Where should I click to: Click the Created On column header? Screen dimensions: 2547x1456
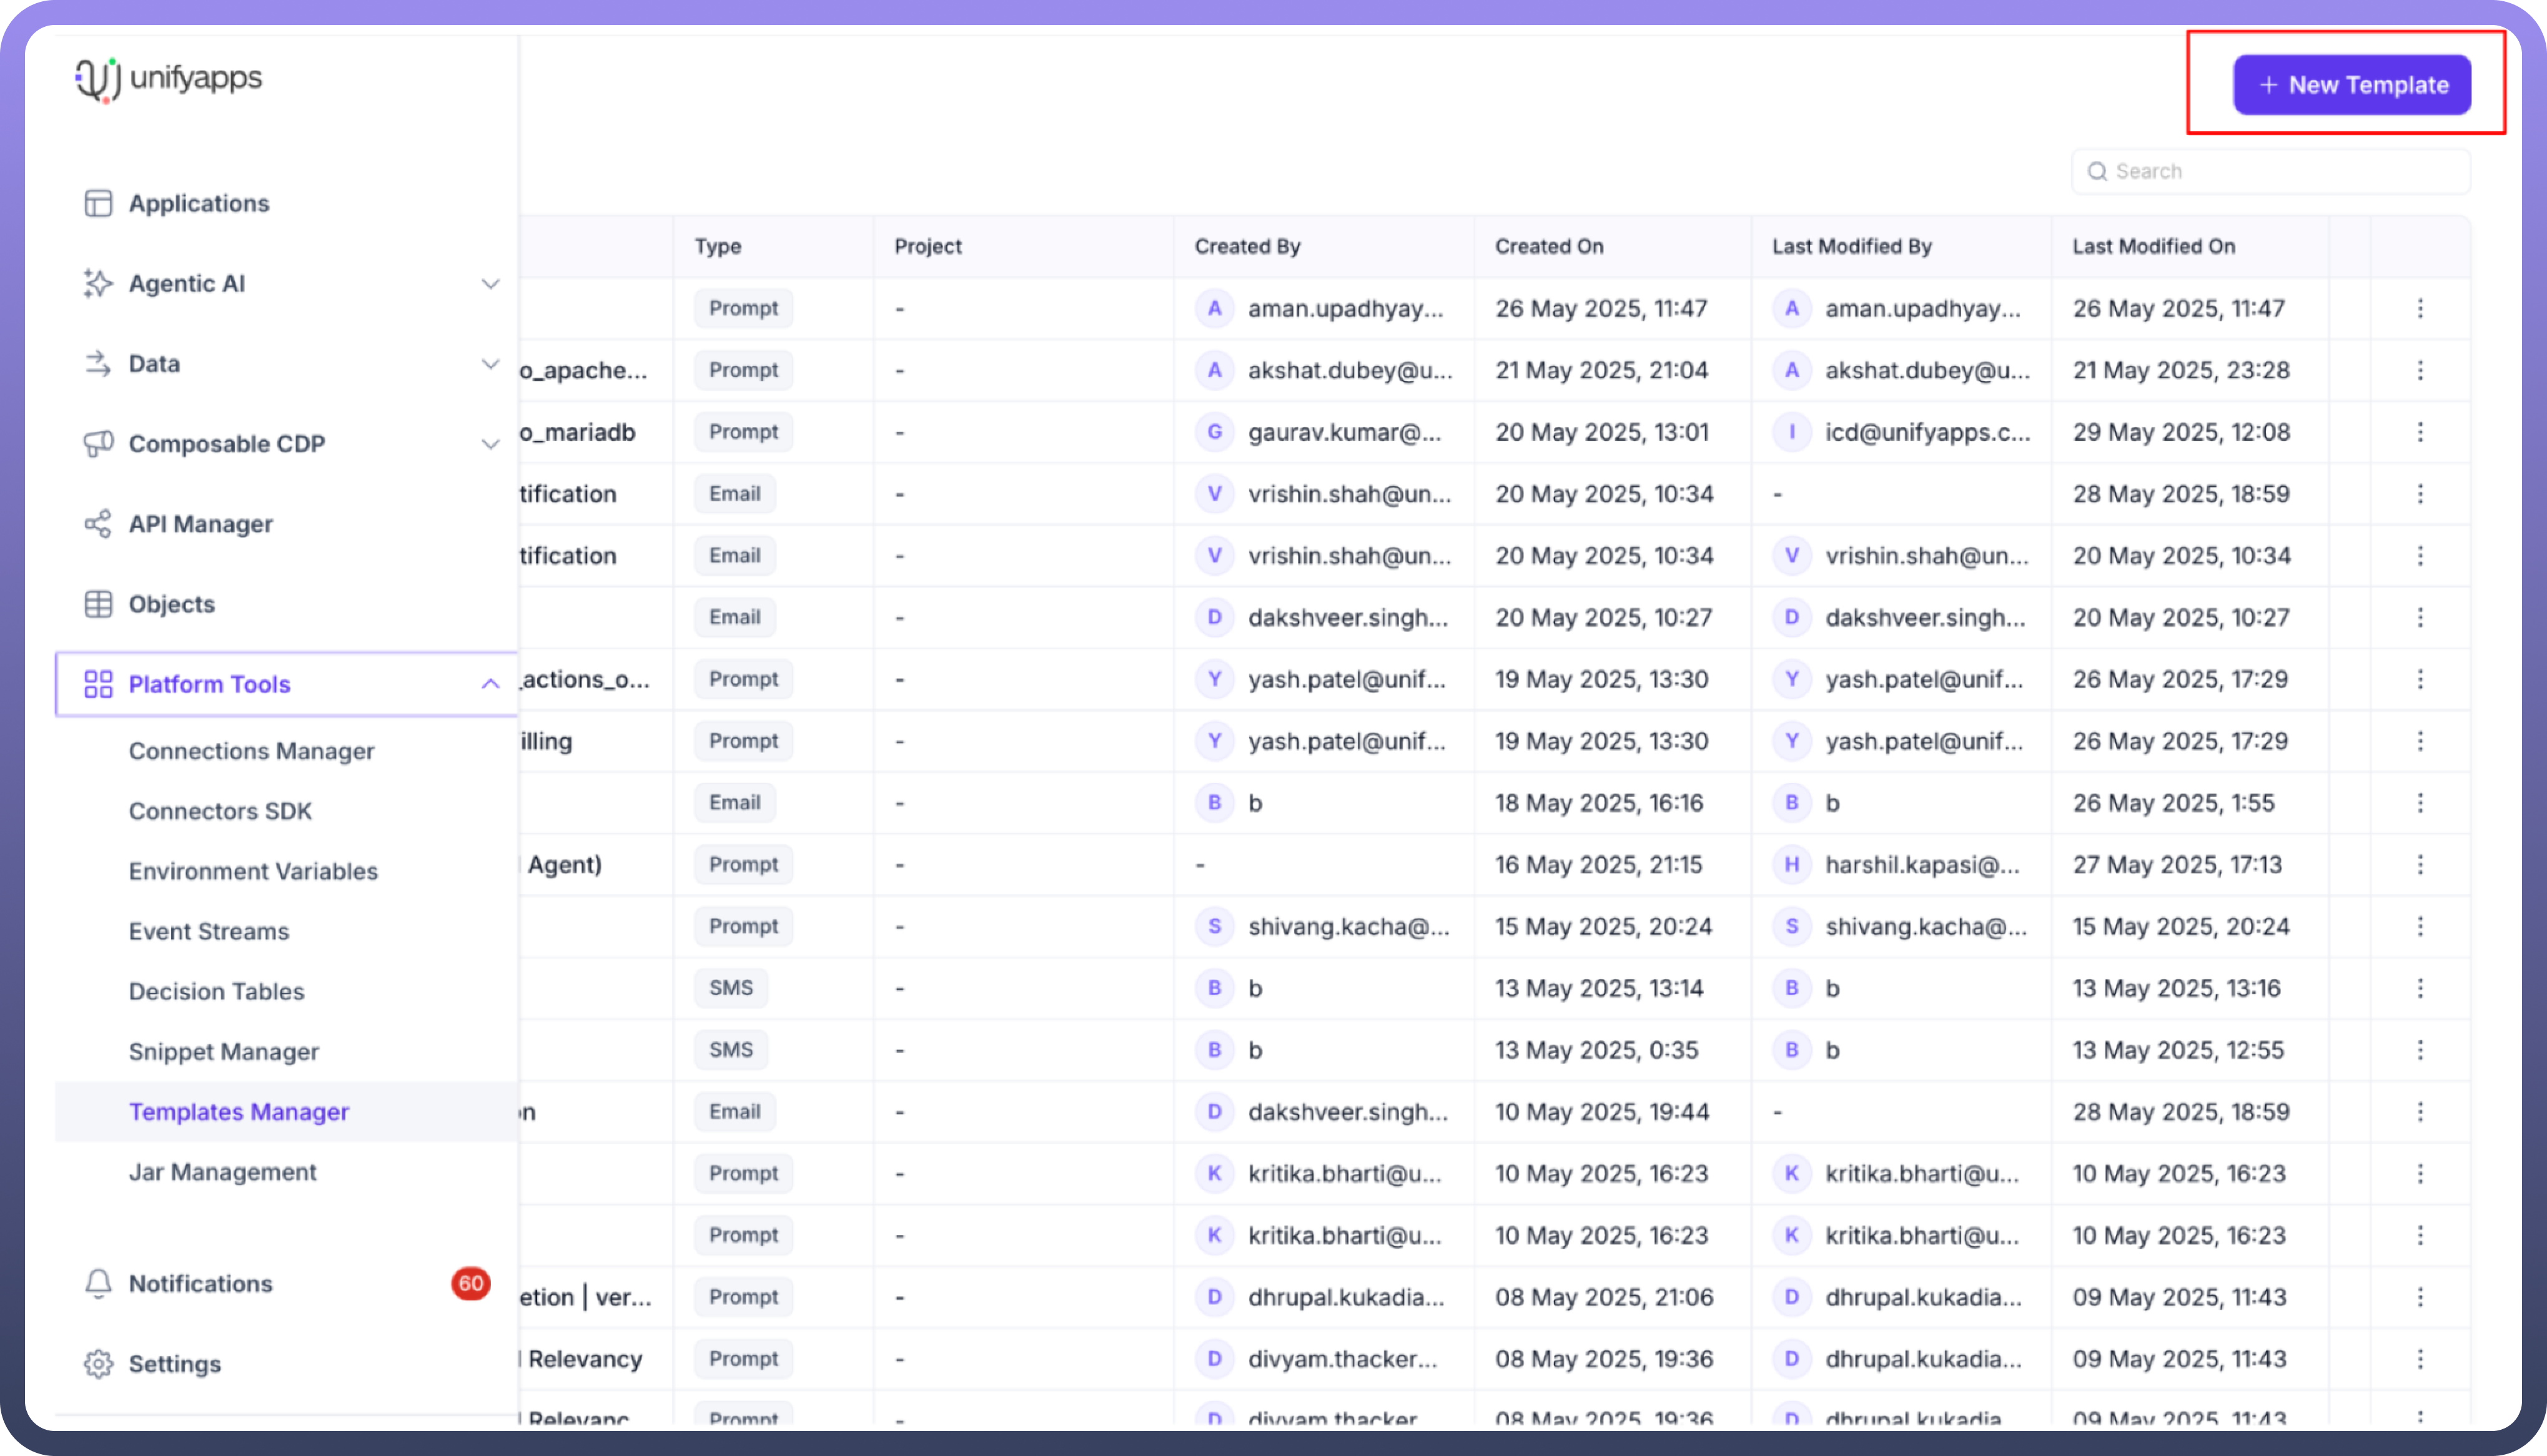pyautogui.click(x=1549, y=246)
